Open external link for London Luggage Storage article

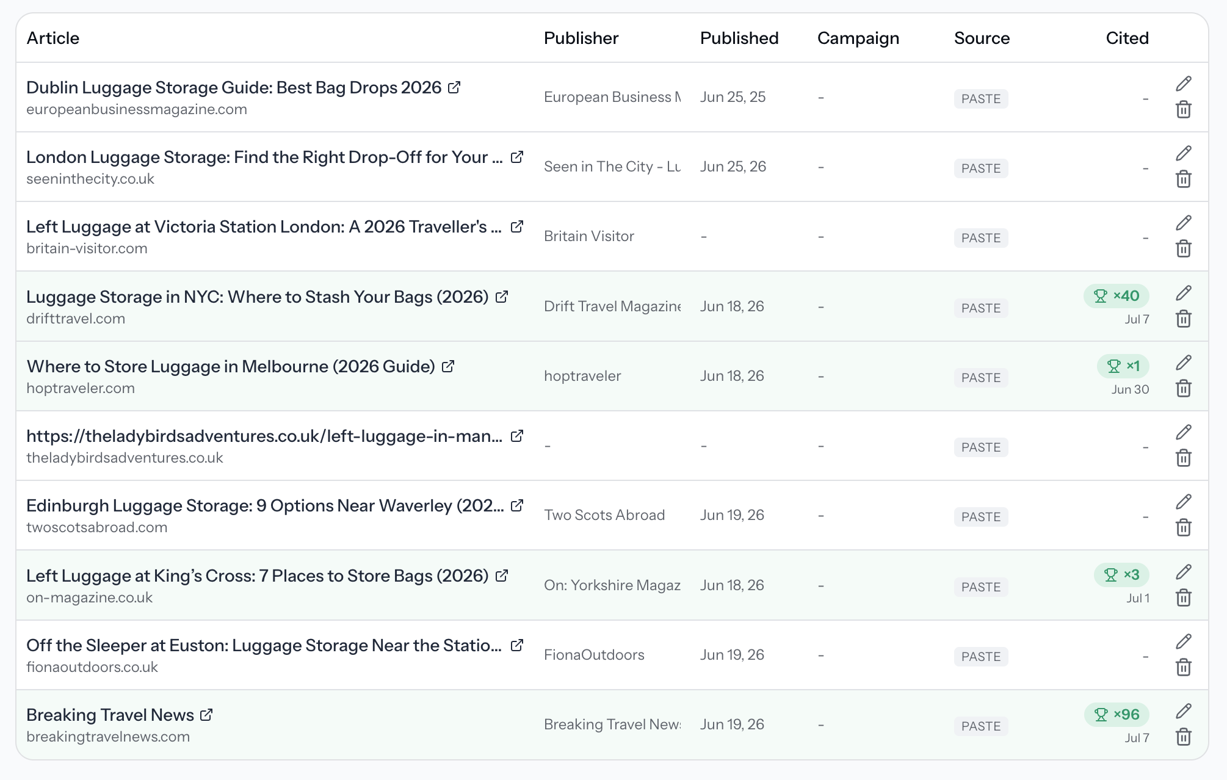coord(517,157)
